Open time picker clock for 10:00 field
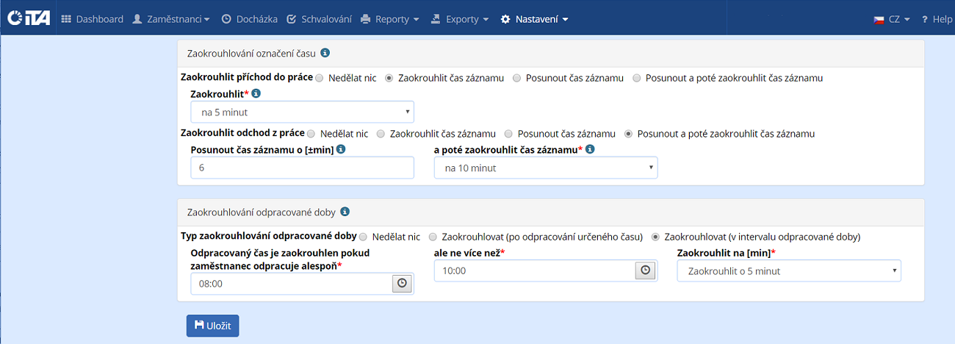Viewport: 955px width, 344px height. (645, 270)
